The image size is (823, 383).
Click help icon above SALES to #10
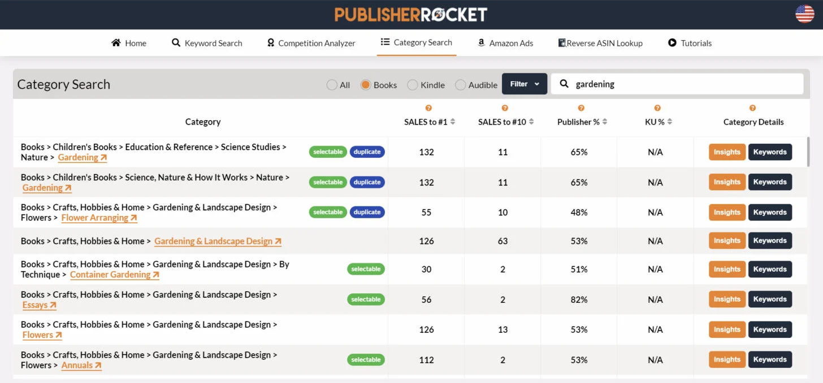tap(505, 108)
